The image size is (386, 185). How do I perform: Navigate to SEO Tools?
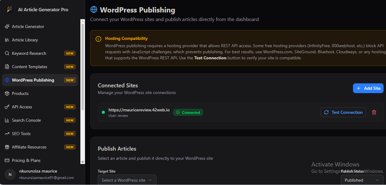click(x=40, y=134)
